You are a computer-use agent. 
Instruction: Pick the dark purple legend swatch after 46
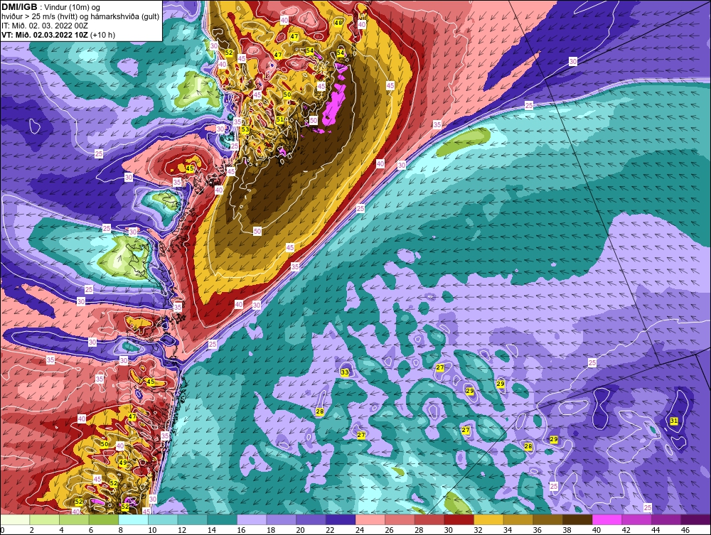tap(695, 519)
